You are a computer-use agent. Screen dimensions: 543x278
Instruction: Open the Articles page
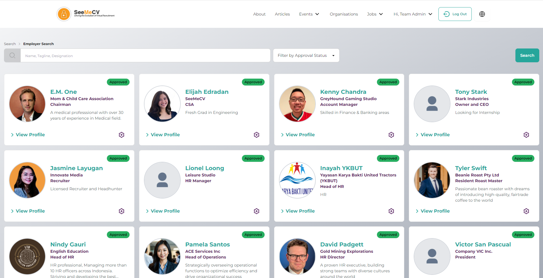pos(282,14)
